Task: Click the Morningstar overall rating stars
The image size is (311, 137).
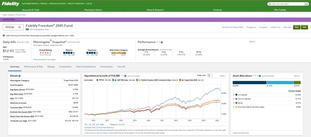Action: (x=45, y=53)
